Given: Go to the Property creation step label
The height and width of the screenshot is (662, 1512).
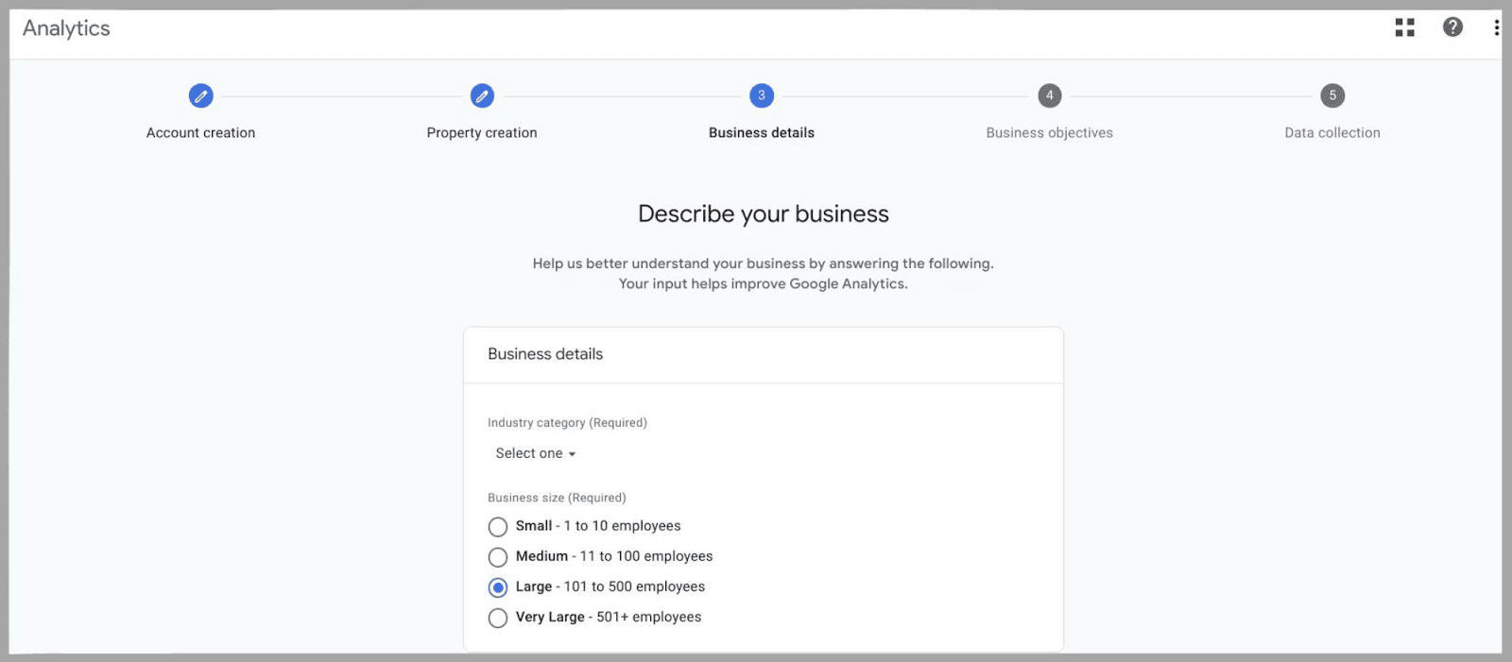Looking at the screenshot, I should click(x=482, y=133).
